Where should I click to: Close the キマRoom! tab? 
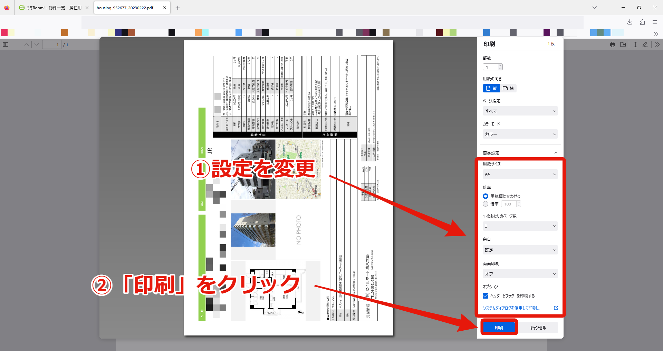tap(87, 8)
